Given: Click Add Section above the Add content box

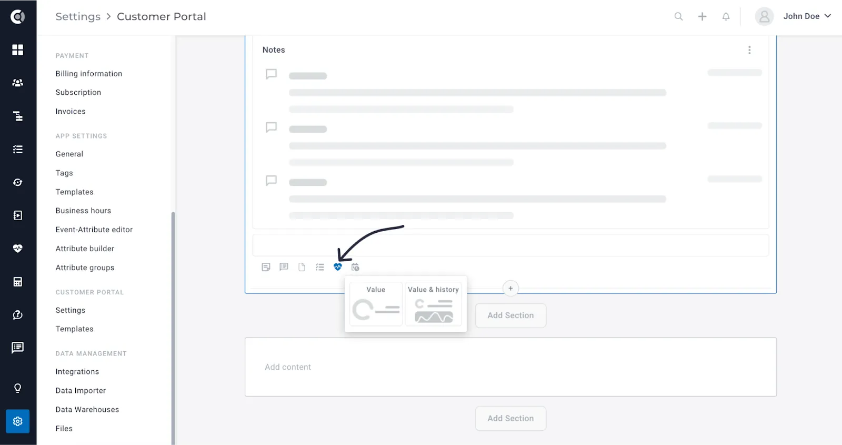Looking at the screenshot, I should (x=510, y=315).
